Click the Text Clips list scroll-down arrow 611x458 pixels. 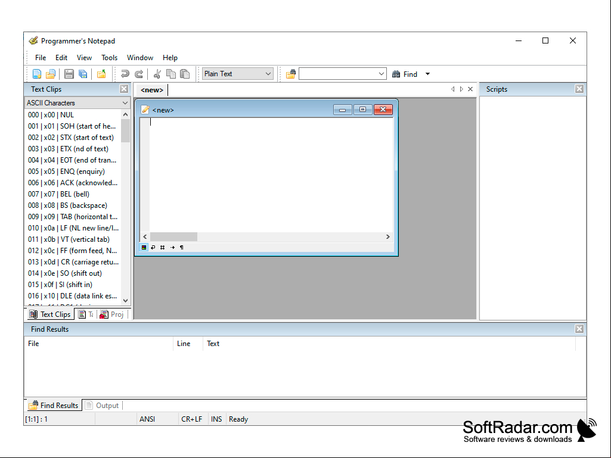coord(125,300)
